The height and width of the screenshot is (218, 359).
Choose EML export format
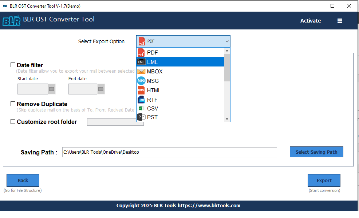pyautogui.click(x=180, y=62)
